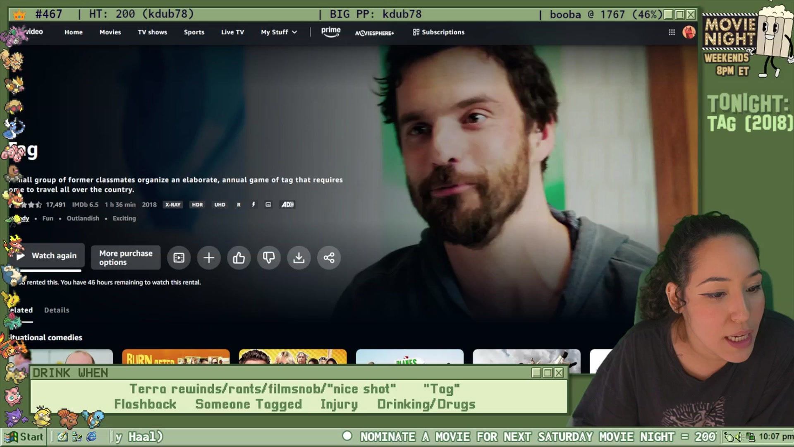
Task: Click the Situational comedies row heading
Action: pyautogui.click(x=46, y=338)
